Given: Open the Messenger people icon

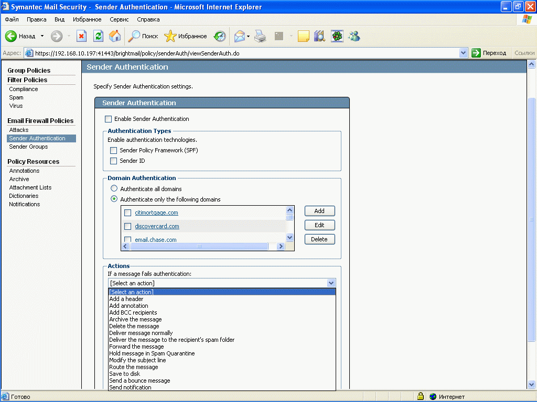Looking at the screenshot, I should click(x=354, y=36).
